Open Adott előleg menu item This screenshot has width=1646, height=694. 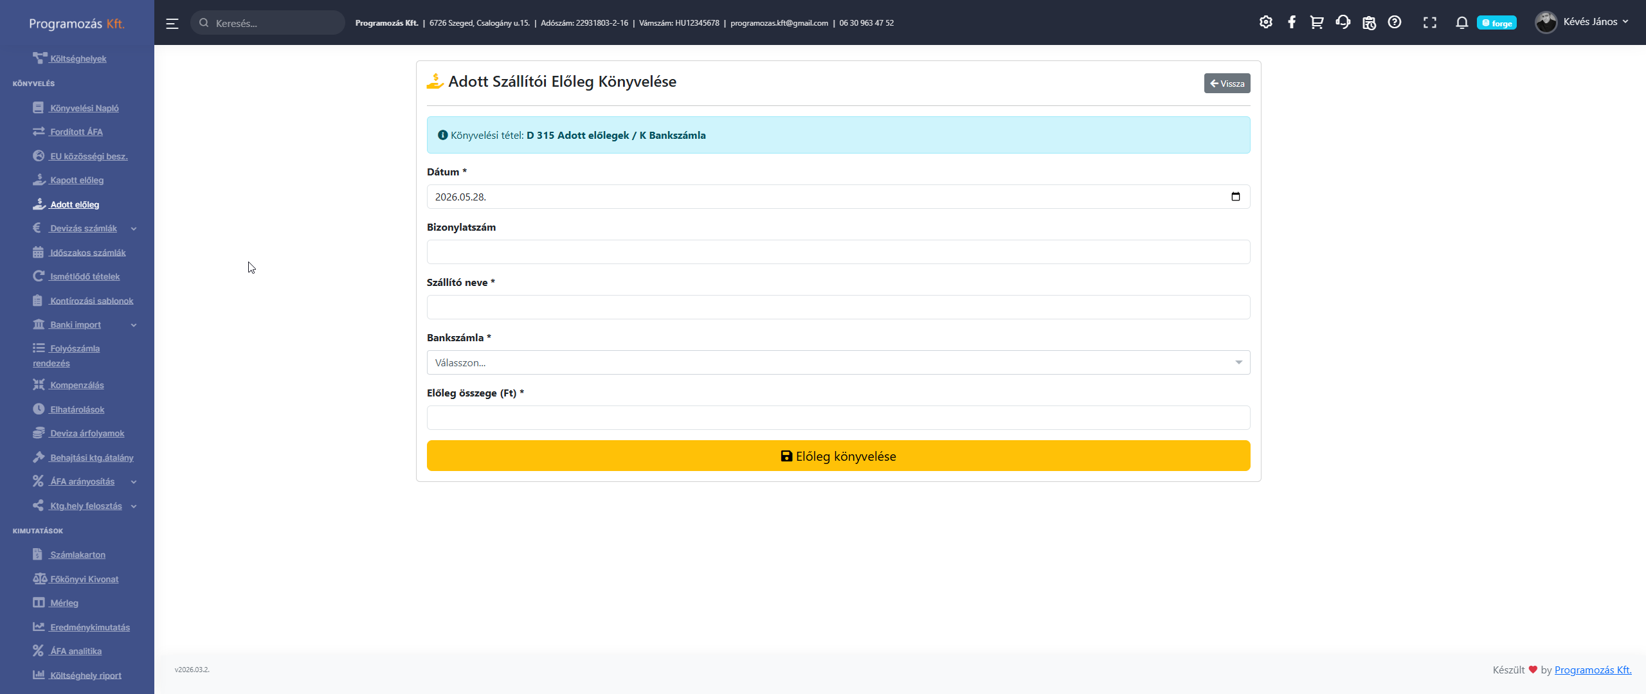[x=66, y=204]
